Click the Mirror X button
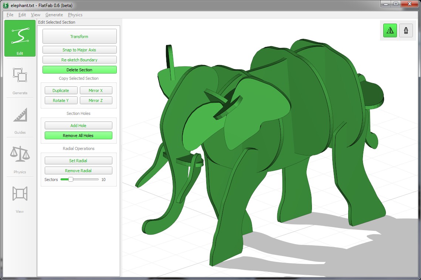The width and height of the screenshot is (421, 280). [96, 91]
